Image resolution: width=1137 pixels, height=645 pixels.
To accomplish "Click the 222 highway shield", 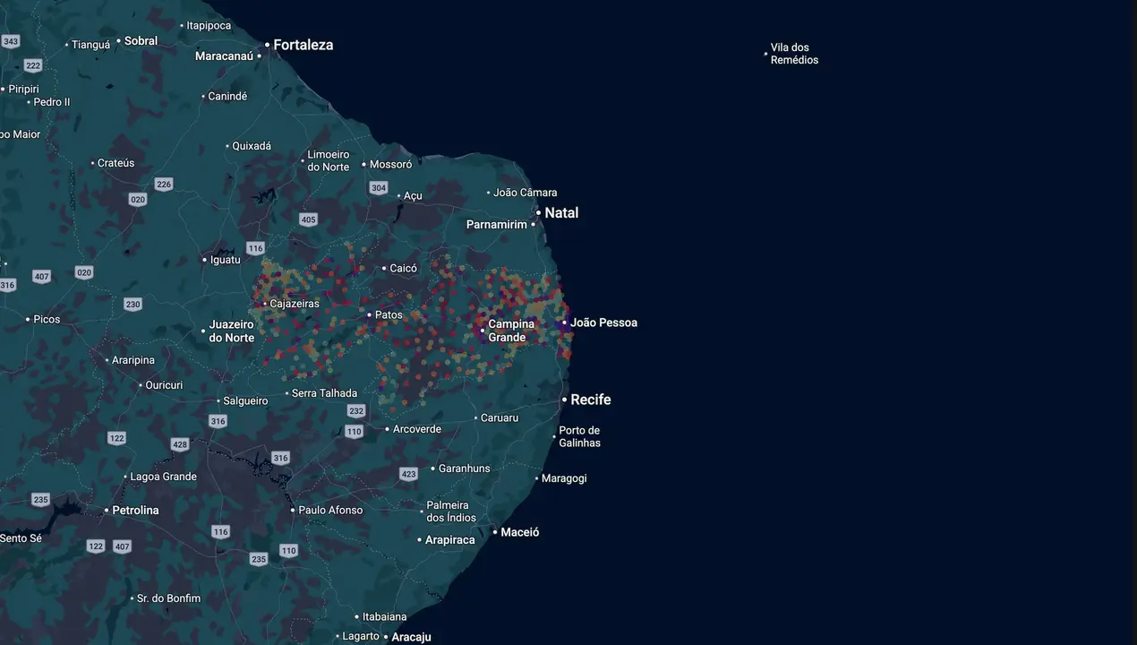I will point(33,65).
